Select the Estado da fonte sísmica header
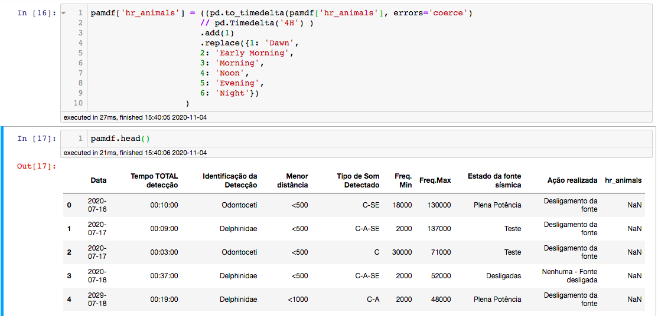 (x=494, y=180)
